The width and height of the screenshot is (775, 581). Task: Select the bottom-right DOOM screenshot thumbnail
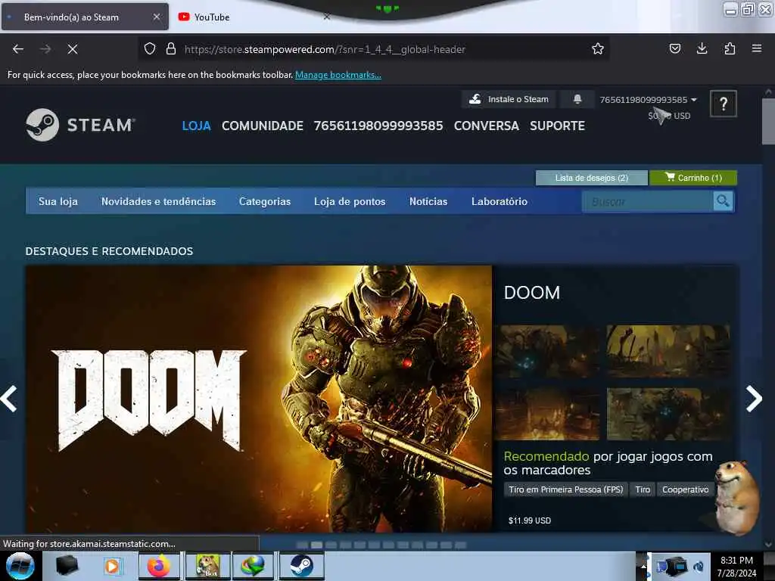click(668, 414)
